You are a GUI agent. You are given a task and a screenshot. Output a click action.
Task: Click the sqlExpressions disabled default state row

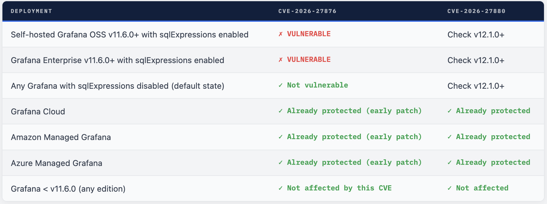pyautogui.click(x=117, y=86)
